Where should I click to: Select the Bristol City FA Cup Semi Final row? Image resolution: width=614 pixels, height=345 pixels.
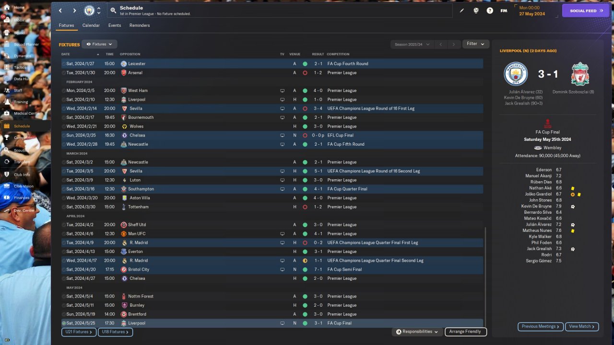tap(272, 269)
